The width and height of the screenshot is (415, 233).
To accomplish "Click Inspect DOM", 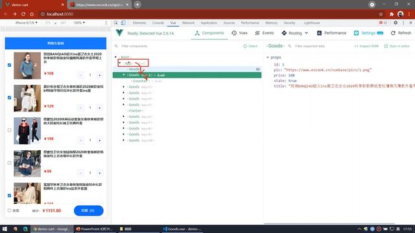I will 366,46.
